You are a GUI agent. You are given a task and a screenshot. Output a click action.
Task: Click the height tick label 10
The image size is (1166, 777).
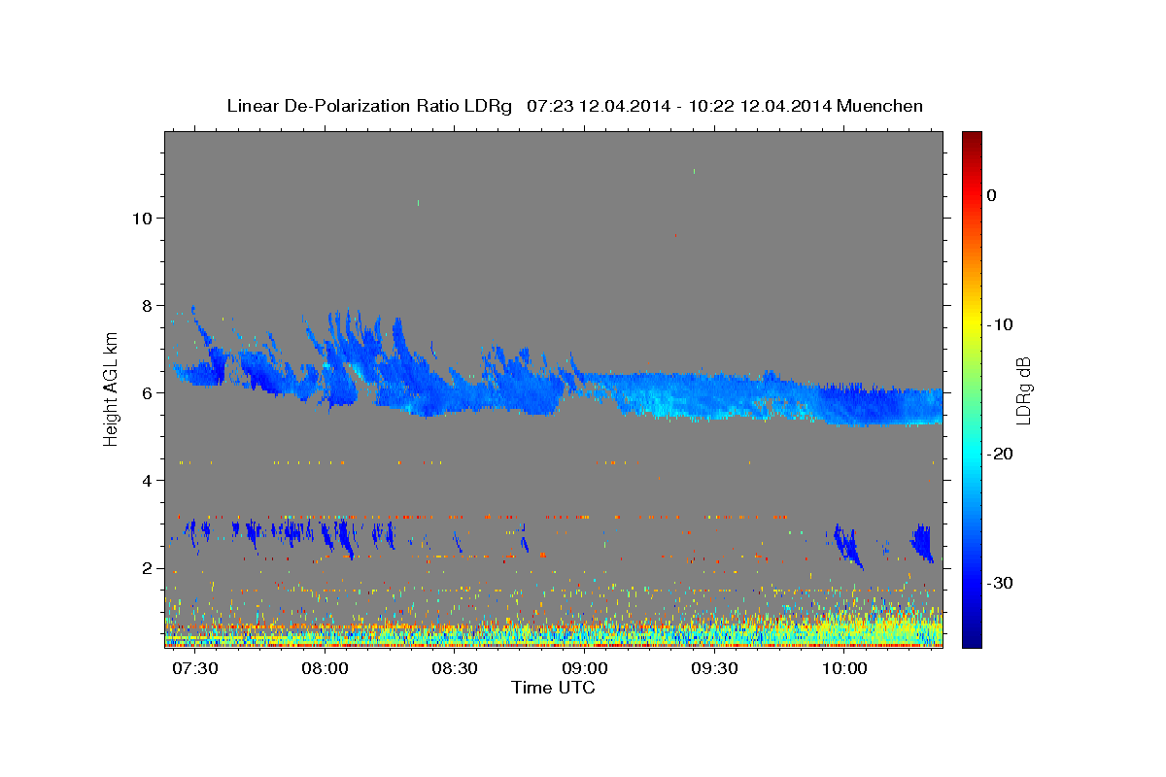[x=142, y=218]
